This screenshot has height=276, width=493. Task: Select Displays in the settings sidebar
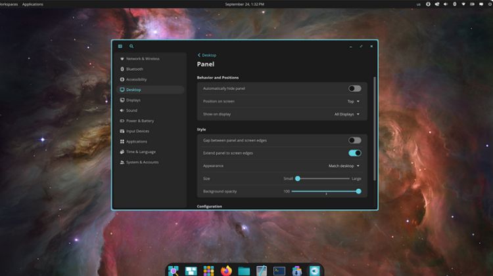tap(133, 100)
